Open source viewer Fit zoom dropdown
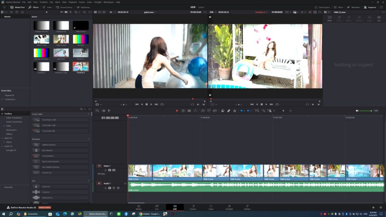 pos(113,12)
